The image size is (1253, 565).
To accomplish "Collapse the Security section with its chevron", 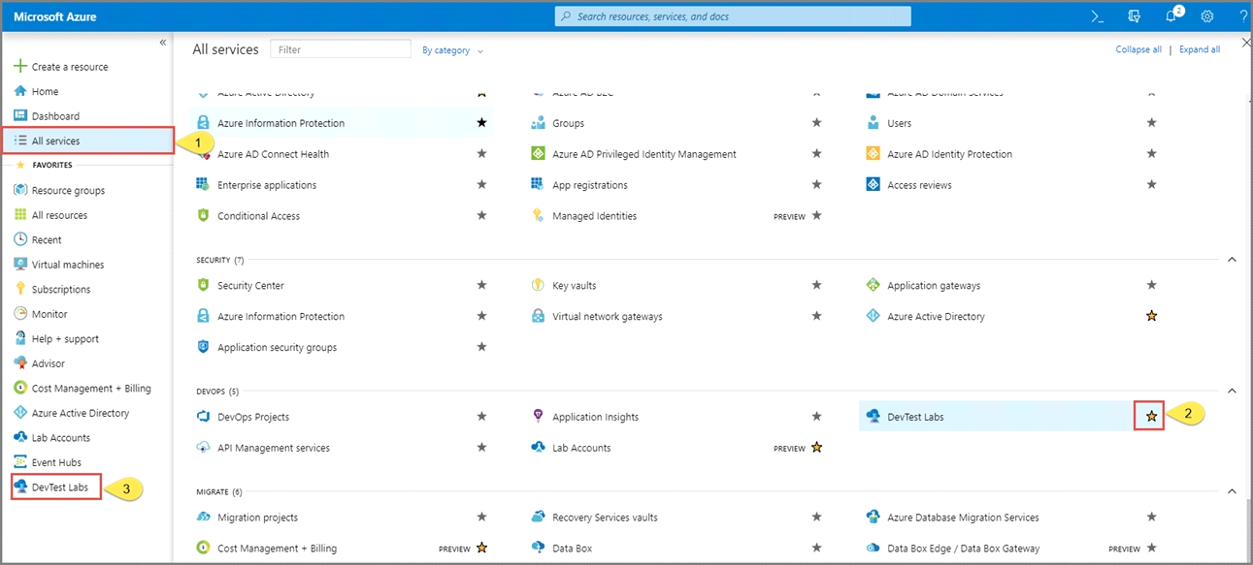I will click(1232, 260).
